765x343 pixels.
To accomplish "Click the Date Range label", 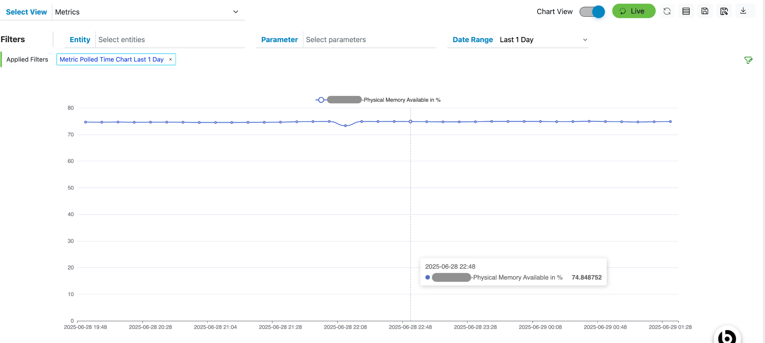I will pyautogui.click(x=473, y=40).
